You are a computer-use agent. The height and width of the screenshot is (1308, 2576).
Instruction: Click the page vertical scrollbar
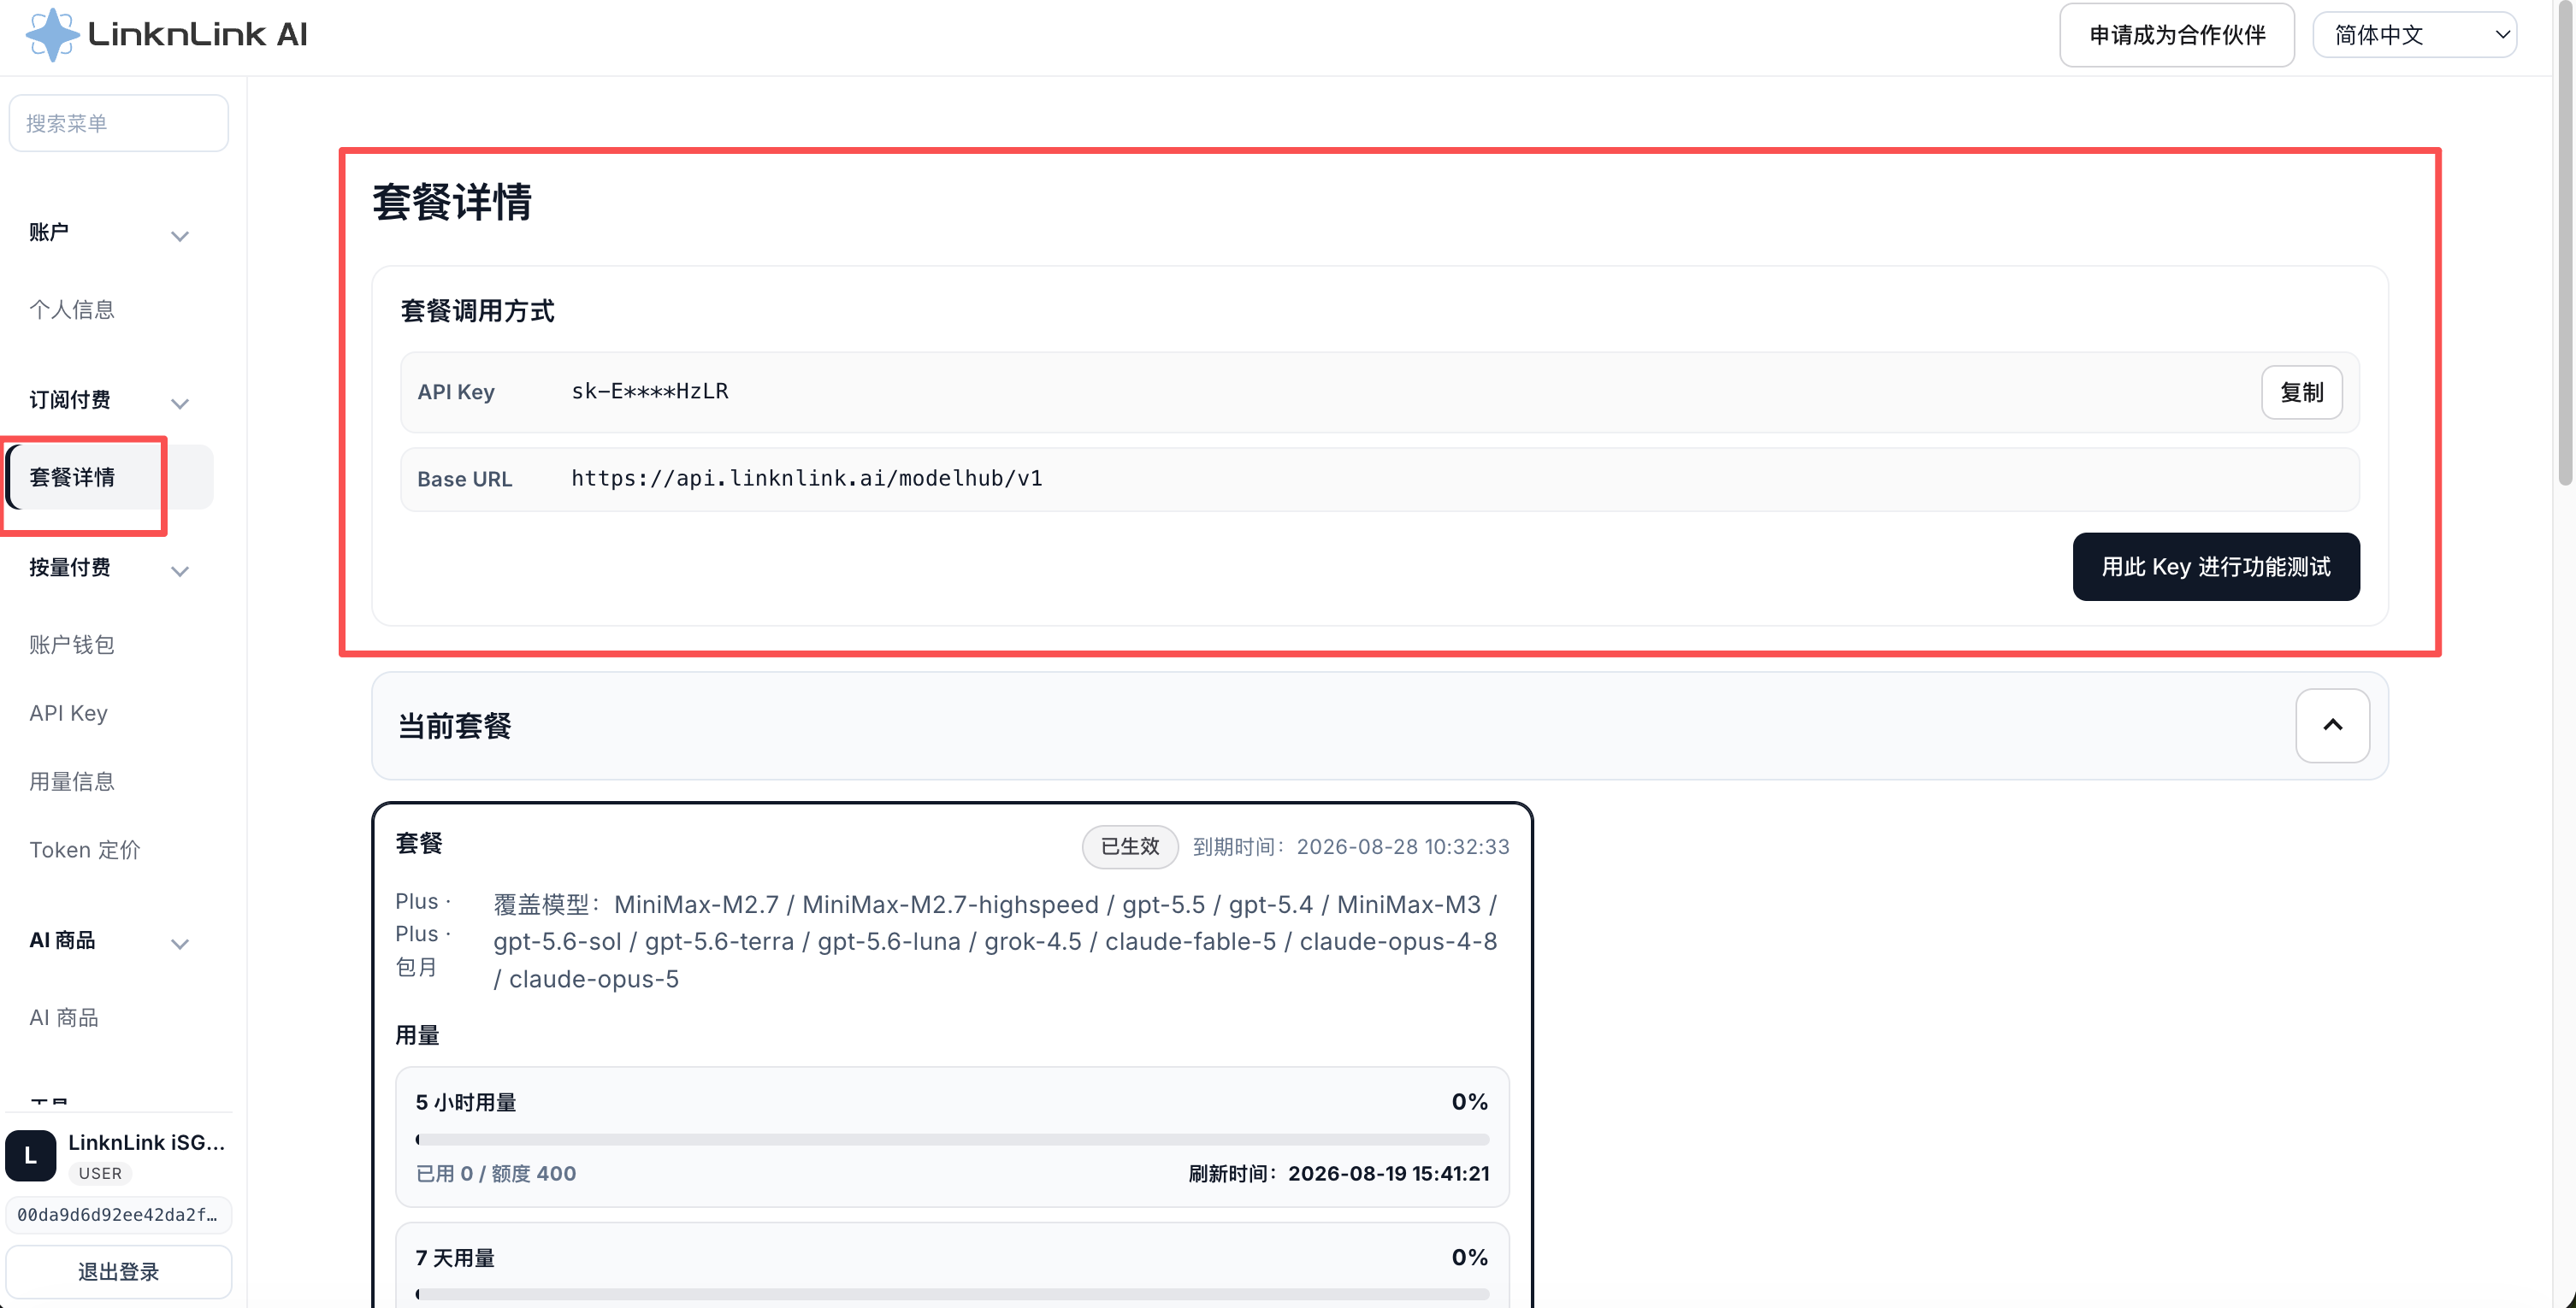click(x=2565, y=245)
